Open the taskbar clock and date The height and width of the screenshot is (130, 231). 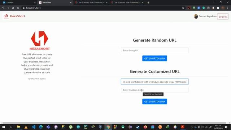(x=218, y=127)
